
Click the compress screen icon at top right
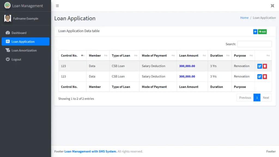click(x=272, y=5)
